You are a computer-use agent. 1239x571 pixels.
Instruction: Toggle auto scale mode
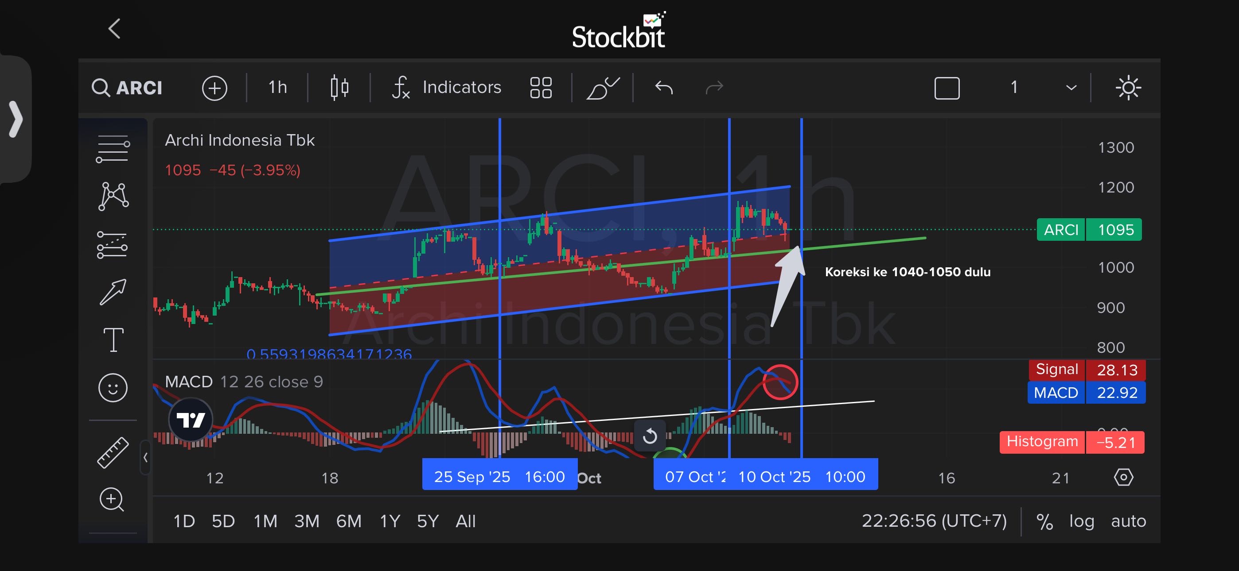point(1128,521)
